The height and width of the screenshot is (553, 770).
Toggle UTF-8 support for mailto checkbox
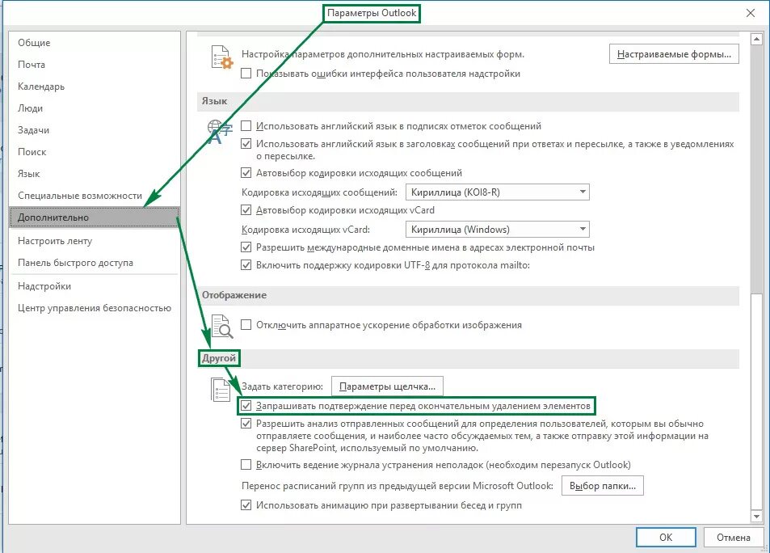point(246,265)
